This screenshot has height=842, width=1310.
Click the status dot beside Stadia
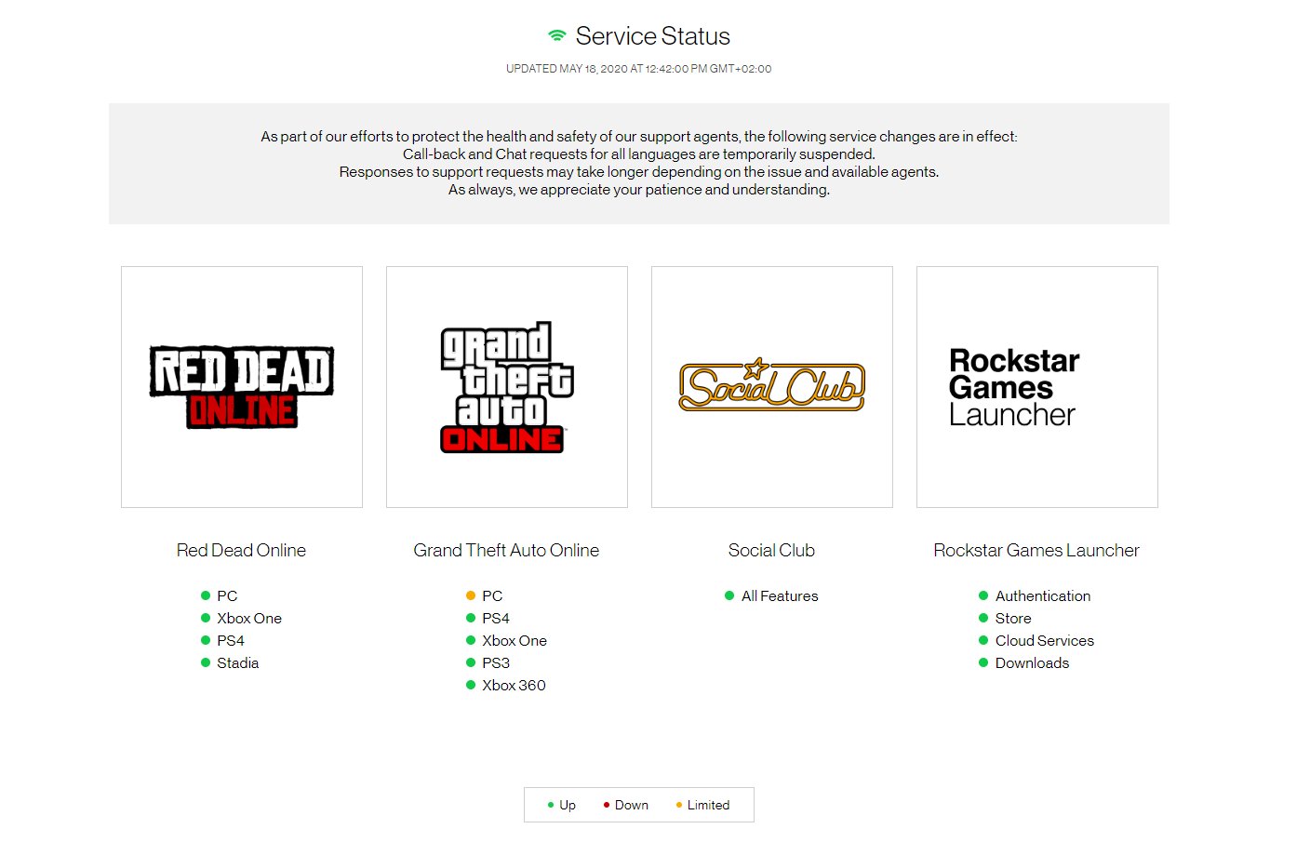[x=206, y=662]
